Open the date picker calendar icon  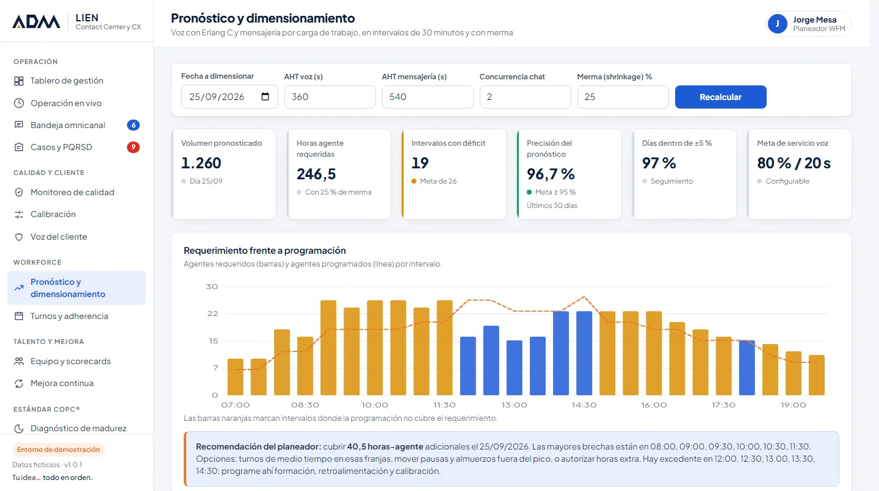coord(265,96)
